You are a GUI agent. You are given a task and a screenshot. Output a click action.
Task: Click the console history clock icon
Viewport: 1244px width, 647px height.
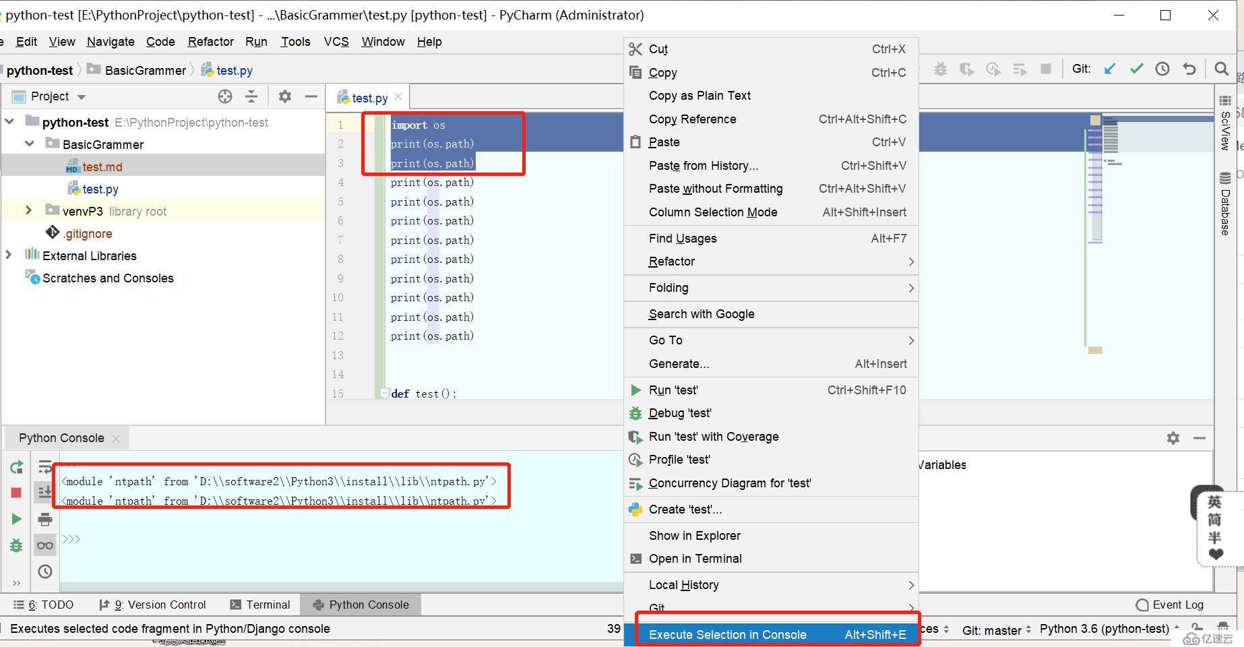pyautogui.click(x=45, y=572)
